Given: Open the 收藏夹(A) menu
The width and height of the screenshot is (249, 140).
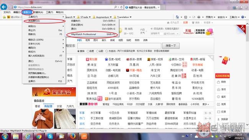Looking at the screenshot, I should point(38,12).
